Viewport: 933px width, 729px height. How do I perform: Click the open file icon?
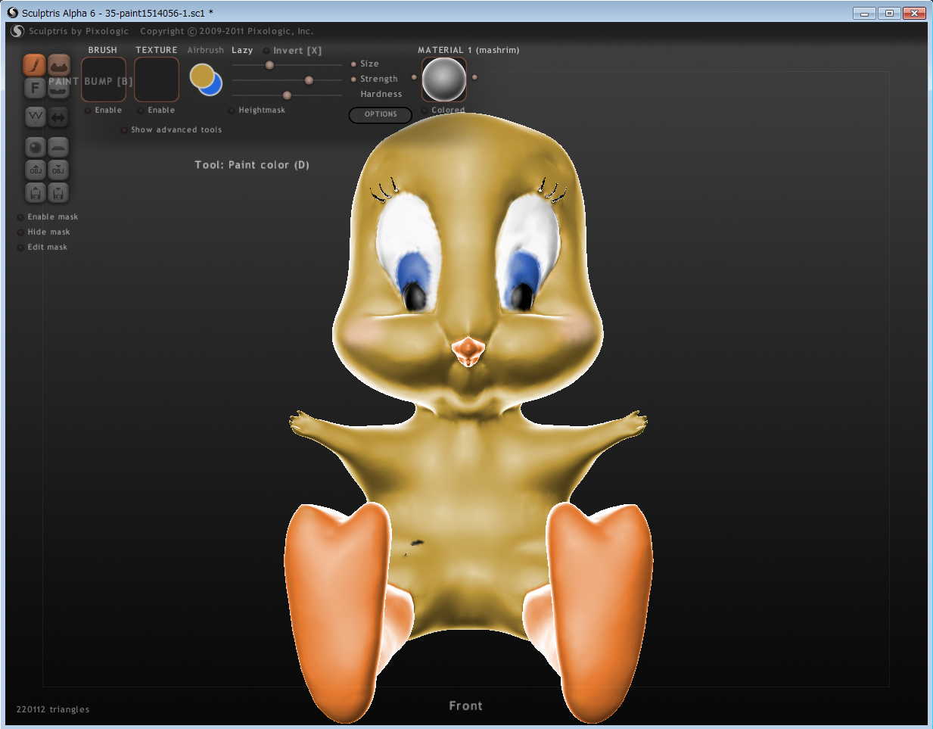coord(35,192)
